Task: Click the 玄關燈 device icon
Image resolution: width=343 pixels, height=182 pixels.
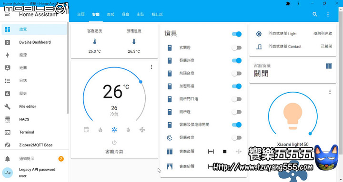Action: [170, 48]
